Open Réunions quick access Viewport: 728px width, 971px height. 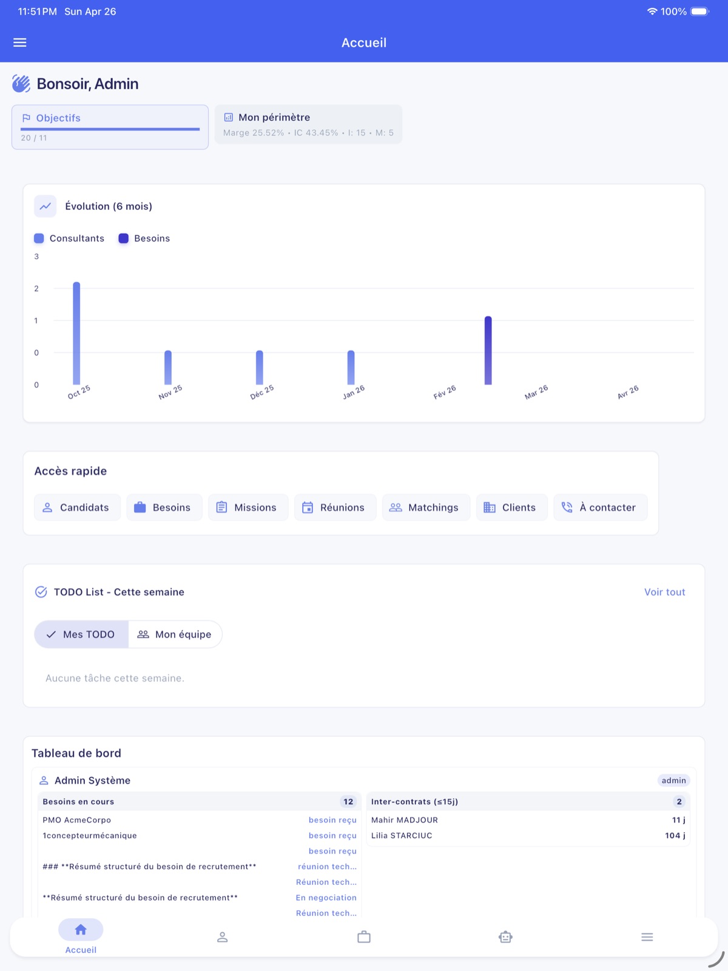335,507
